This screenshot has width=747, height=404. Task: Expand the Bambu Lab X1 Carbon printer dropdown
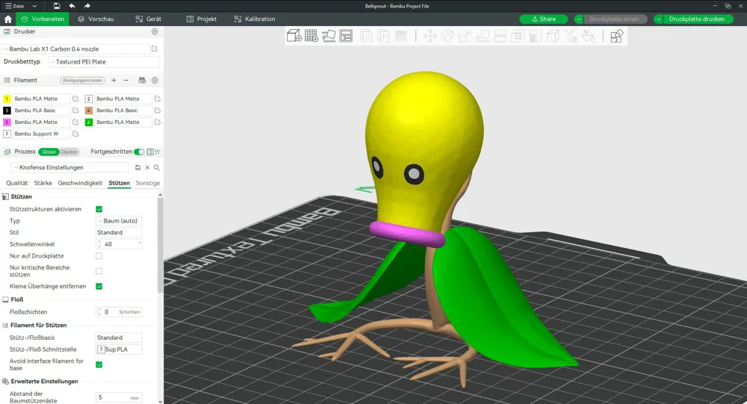(x=76, y=49)
